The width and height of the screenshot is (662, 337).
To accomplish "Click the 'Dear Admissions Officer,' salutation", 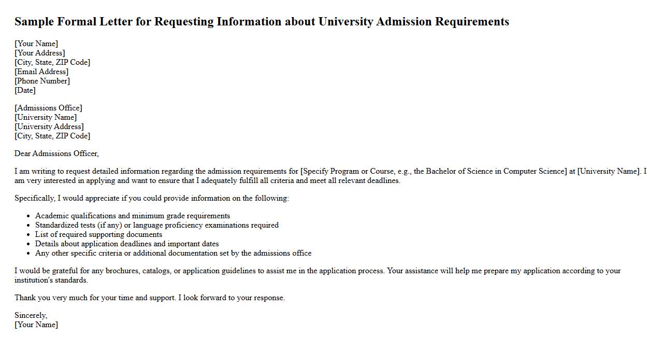I will point(56,153).
